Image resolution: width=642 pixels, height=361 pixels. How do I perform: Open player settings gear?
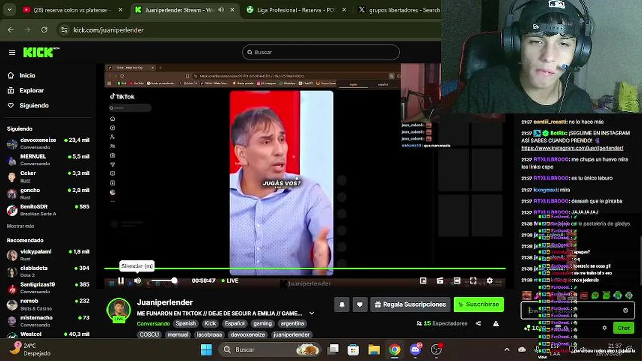pyautogui.click(x=490, y=281)
